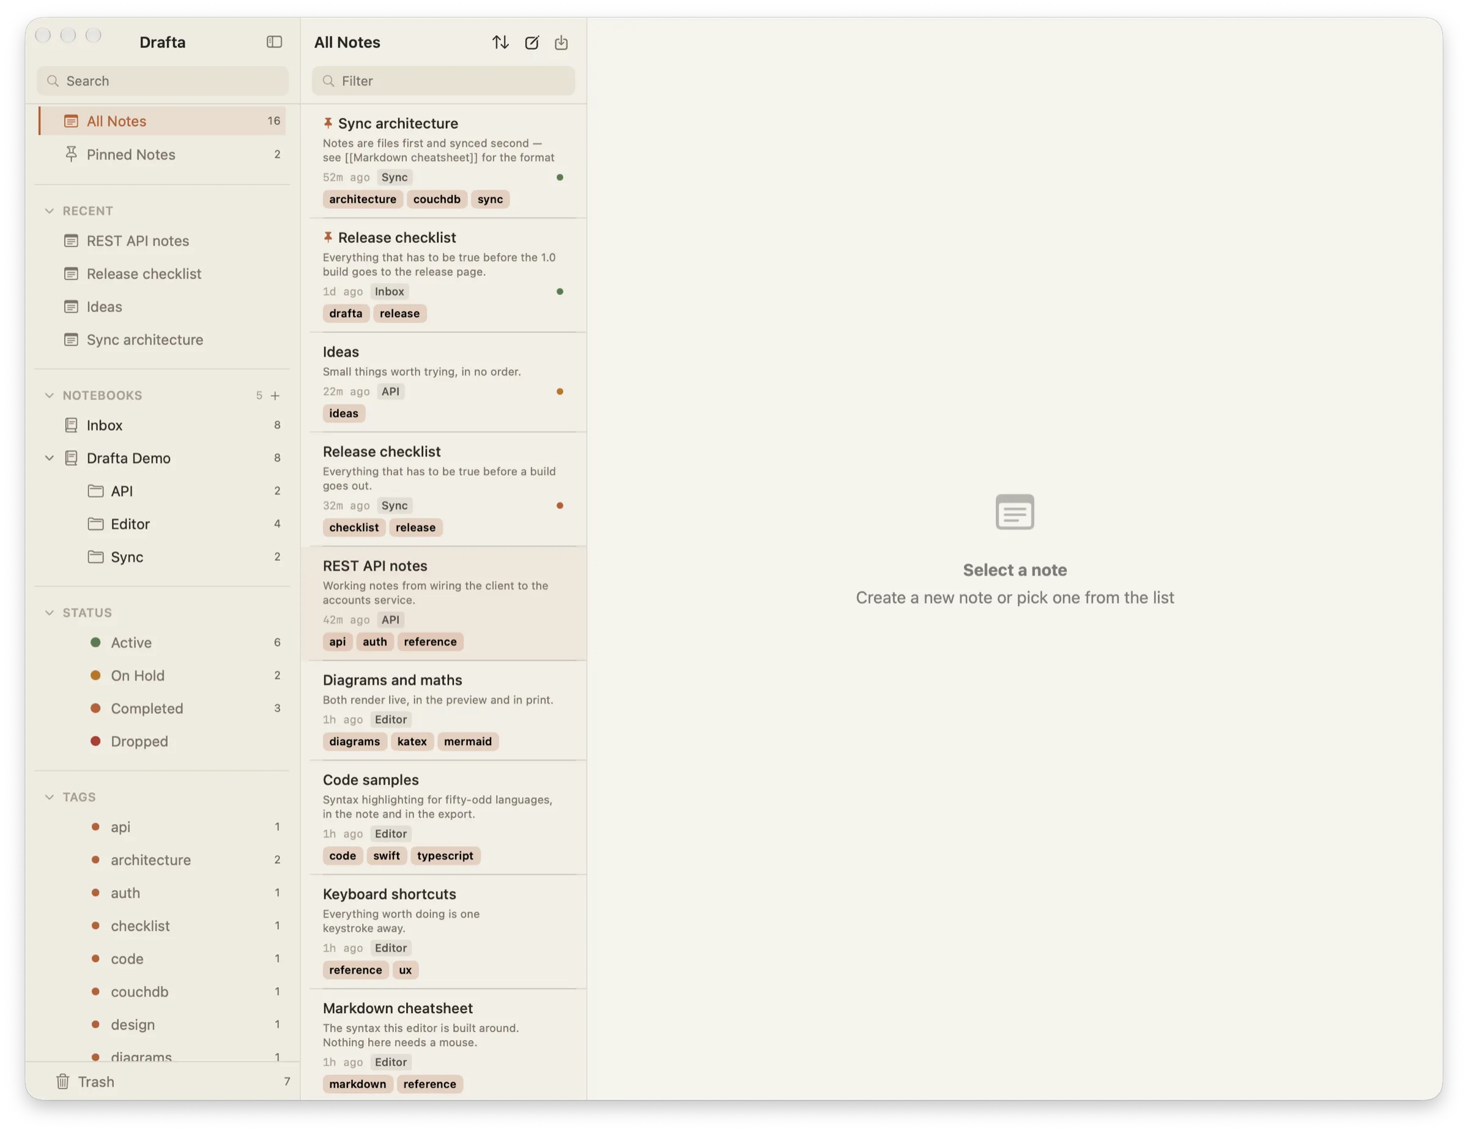This screenshot has width=1468, height=1133.
Task: Select the On Hold status filter
Action: point(161,675)
